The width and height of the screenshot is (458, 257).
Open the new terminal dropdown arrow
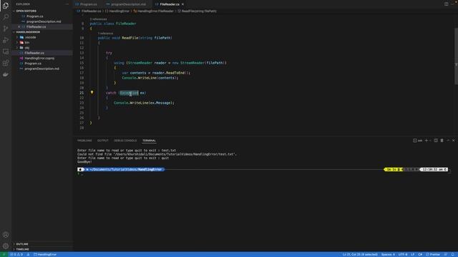tap(430, 141)
